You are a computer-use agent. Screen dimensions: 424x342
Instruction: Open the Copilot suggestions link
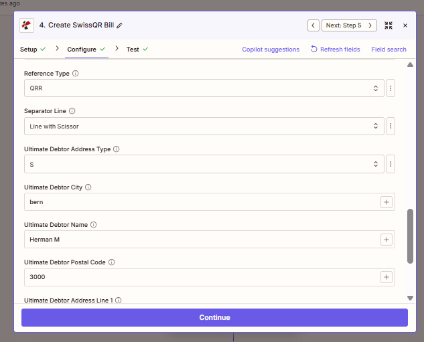(271, 50)
